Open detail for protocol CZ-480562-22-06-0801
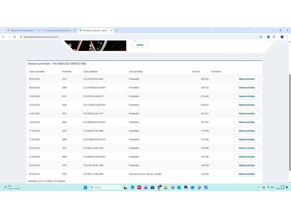Image resolution: width=291 pixels, height=218 pixels. (x=247, y=122)
